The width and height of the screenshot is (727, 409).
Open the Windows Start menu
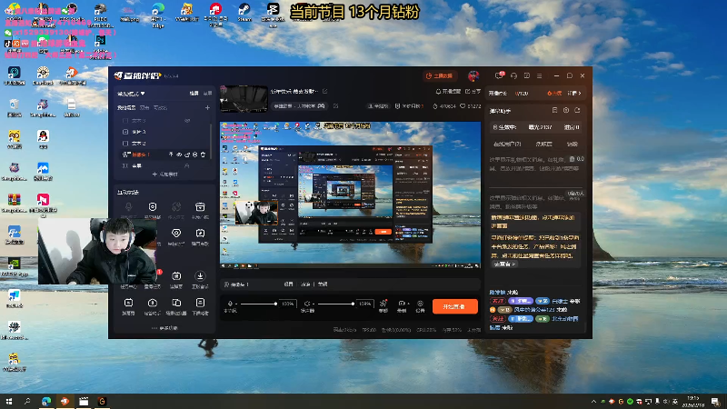click(9, 401)
